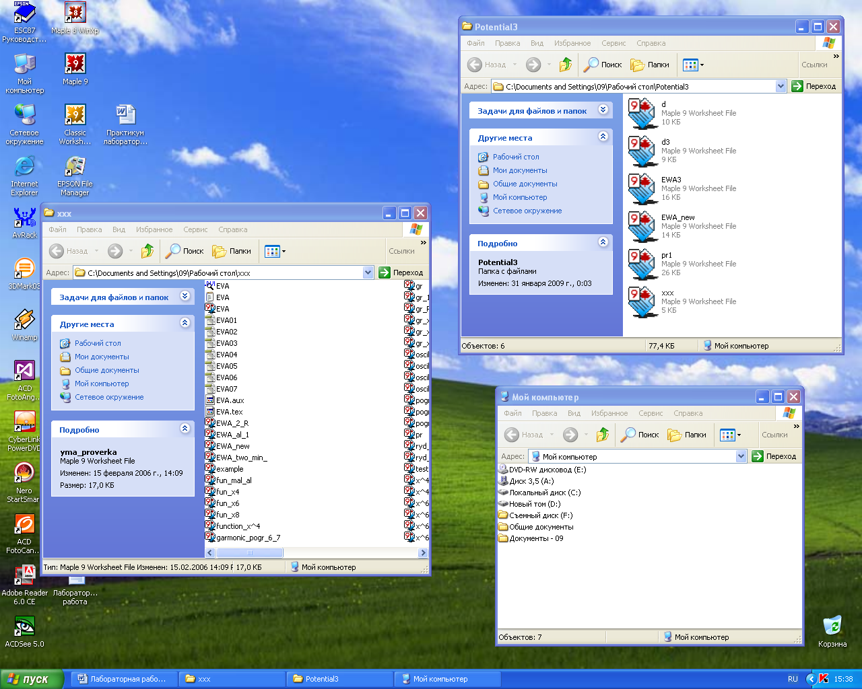862x689 pixels.
Task: Select Съемный диск (F:) drive
Action: point(535,515)
